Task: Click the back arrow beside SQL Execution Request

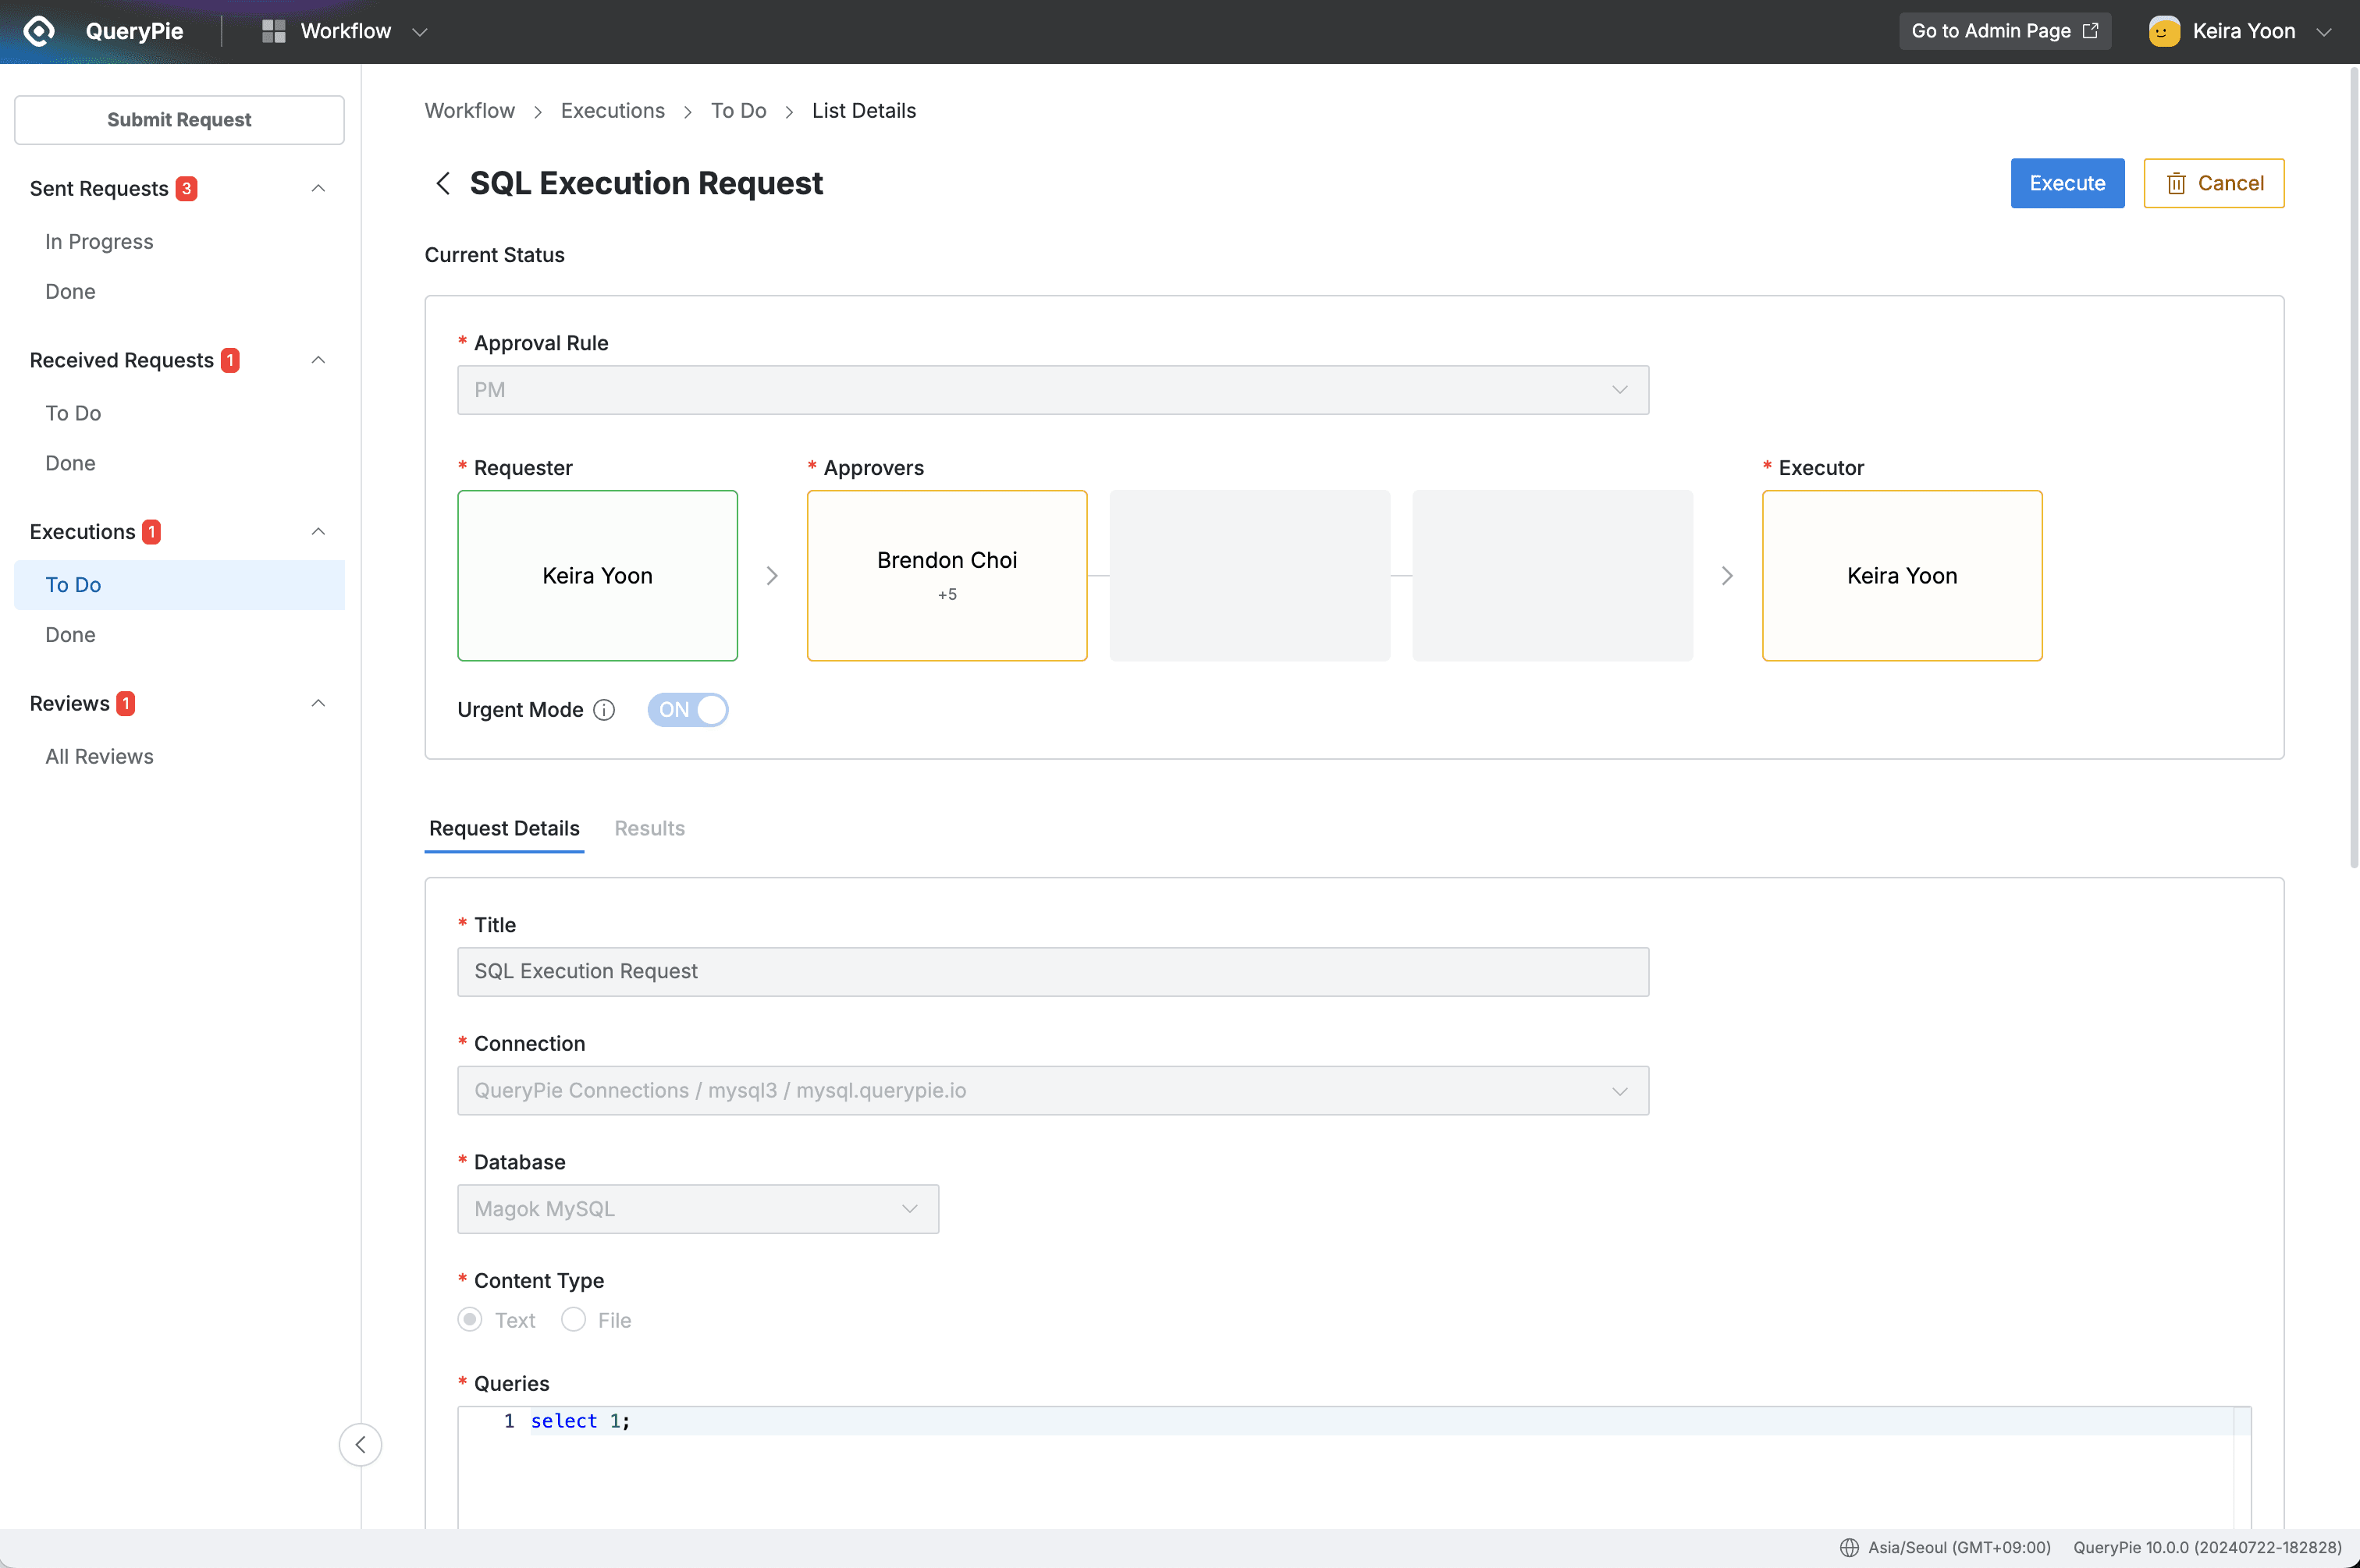Action: click(x=443, y=183)
